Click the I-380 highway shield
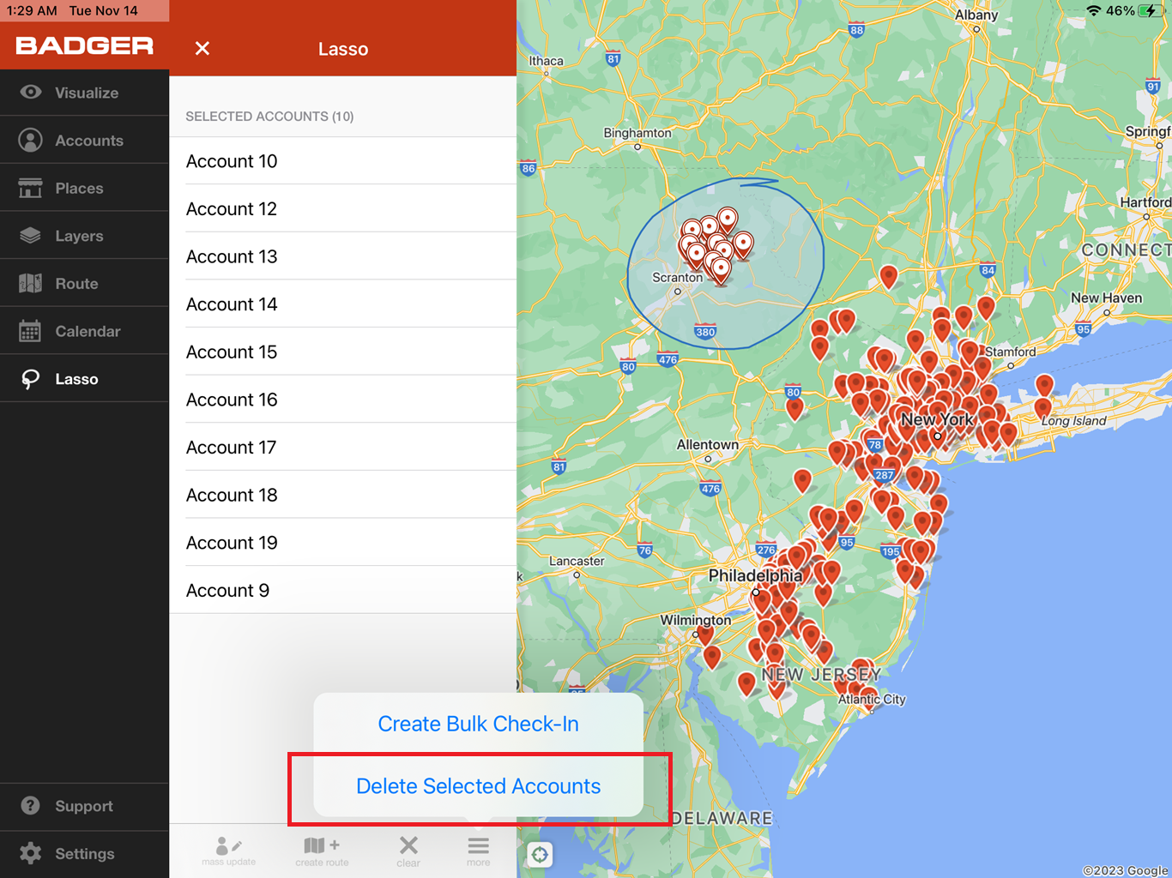 pos(705,332)
